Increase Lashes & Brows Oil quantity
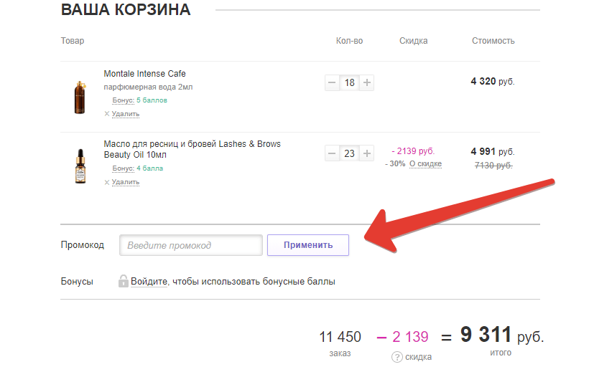The height and width of the screenshot is (372, 612). point(367,153)
